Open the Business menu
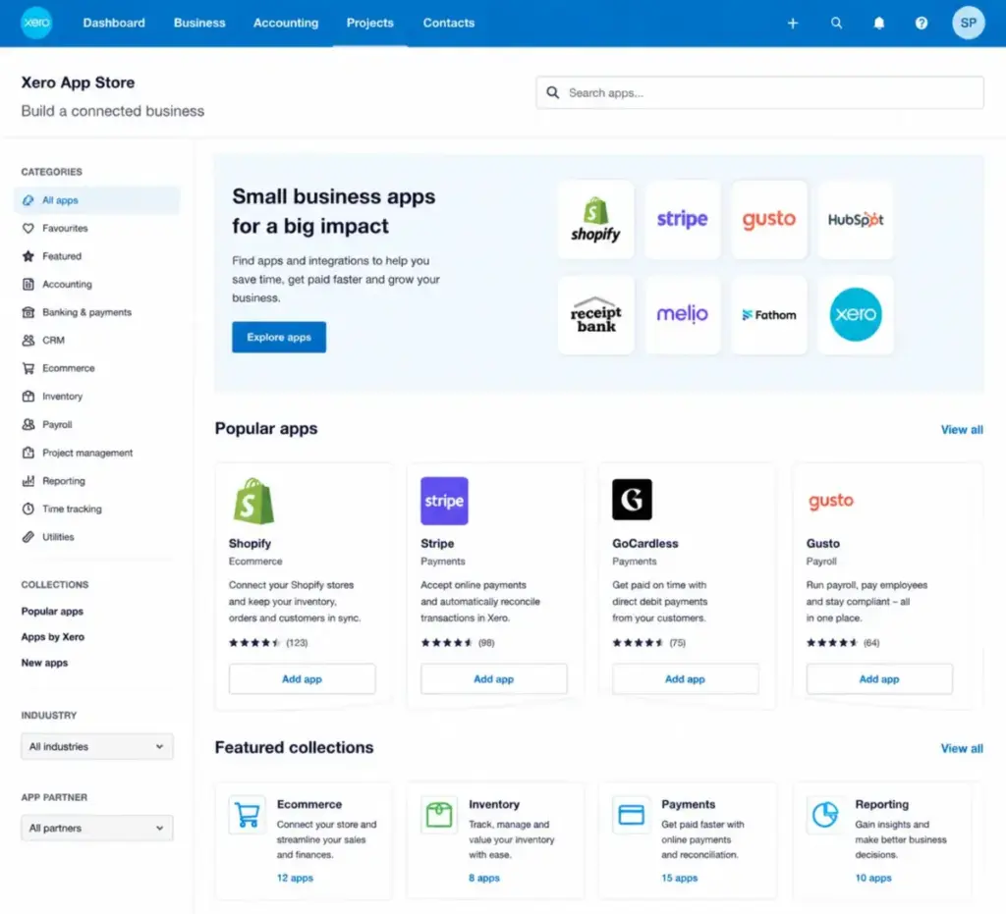 [199, 24]
